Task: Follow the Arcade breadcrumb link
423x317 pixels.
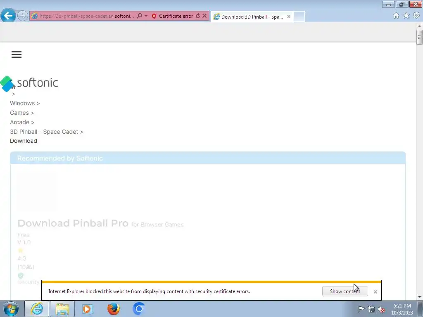Action: point(20,122)
